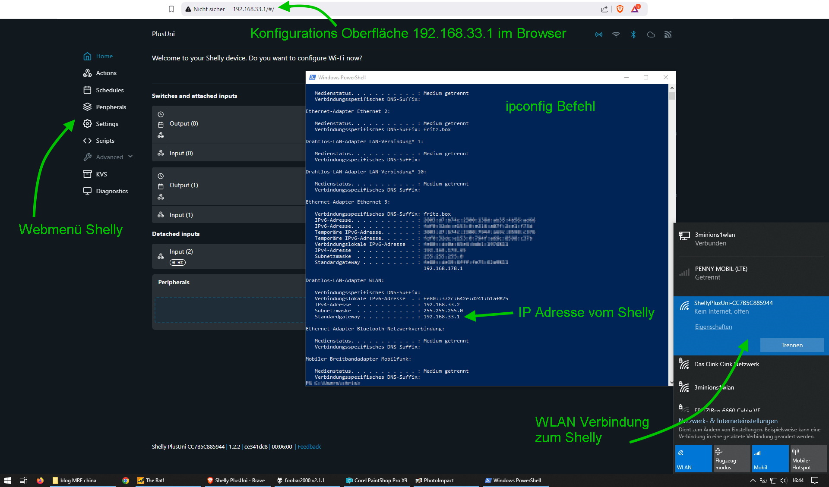Open the KVS page
This screenshot has width=829, height=487.
coord(95,174)
